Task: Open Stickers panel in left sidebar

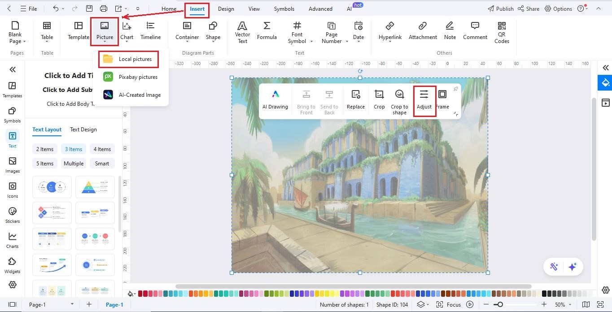Action: click(13, 215)
